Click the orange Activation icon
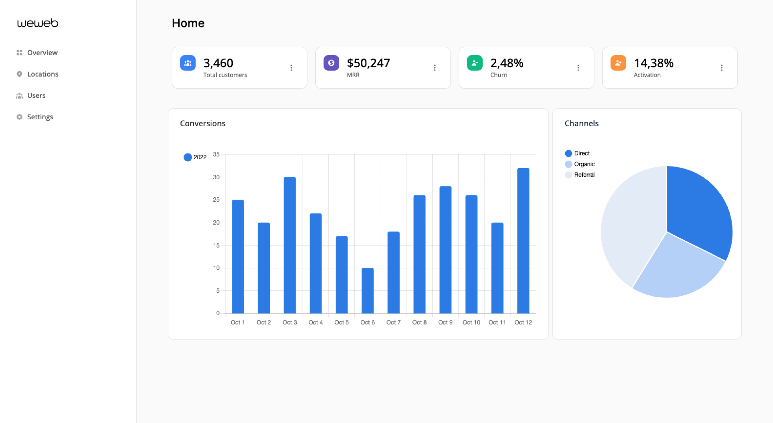 (x=618, y=63)
